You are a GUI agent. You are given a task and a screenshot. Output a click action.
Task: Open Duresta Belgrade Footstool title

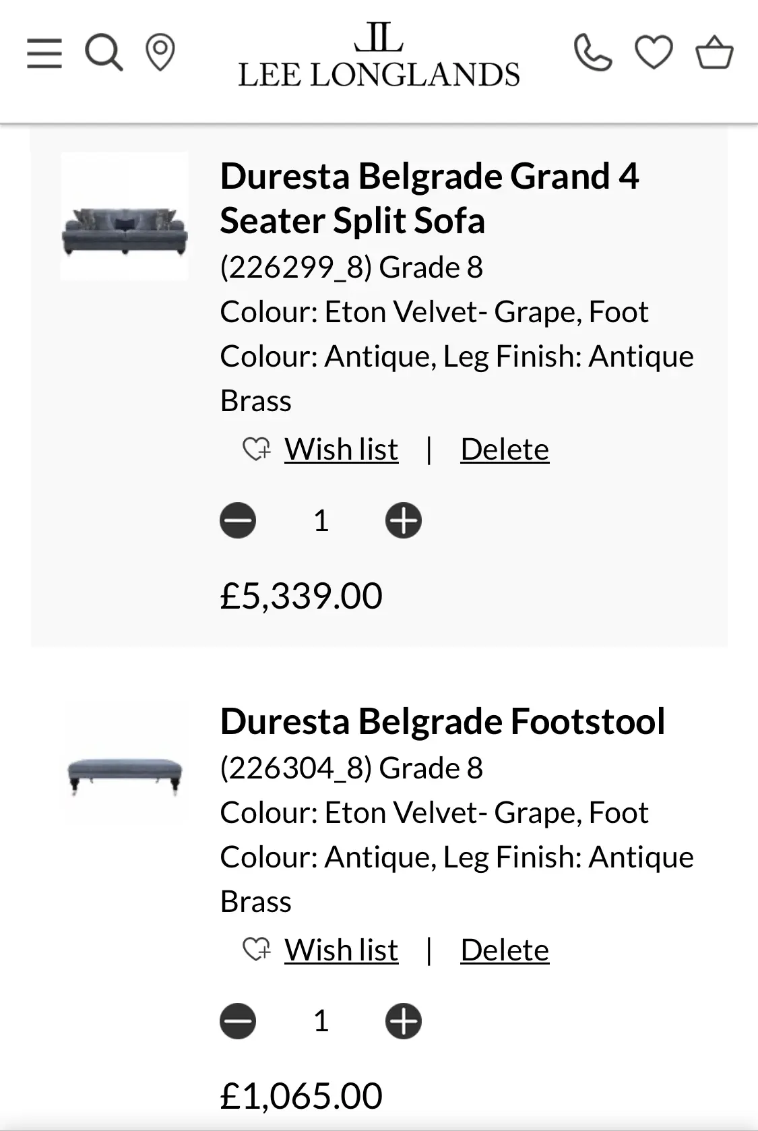click(x=443, y=721)
